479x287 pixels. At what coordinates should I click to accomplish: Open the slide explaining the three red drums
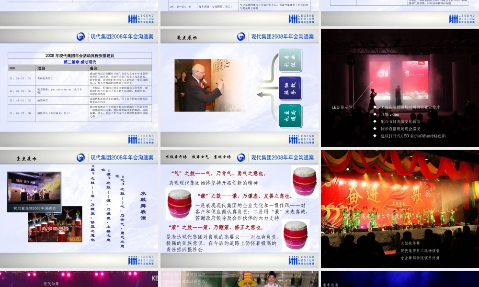tap(239, 209)
